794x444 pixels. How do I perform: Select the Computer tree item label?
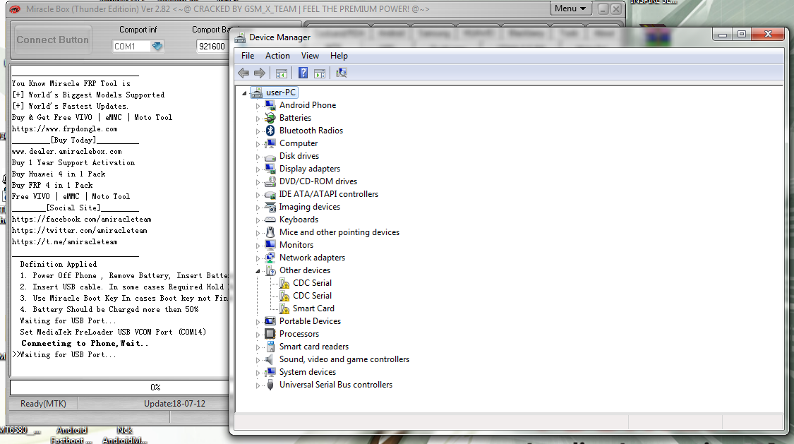299,143
